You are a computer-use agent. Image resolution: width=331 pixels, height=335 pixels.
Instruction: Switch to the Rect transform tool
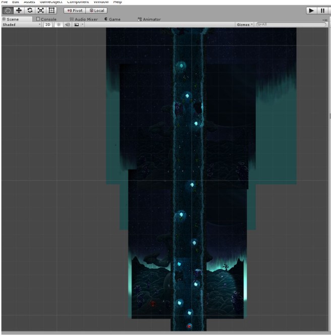(x=51, y=10)
